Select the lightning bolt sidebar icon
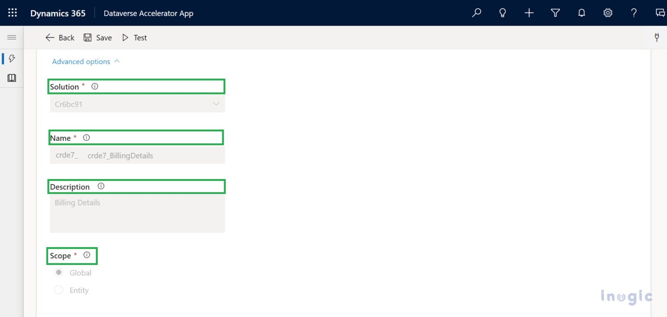 pyautogui.click(x=12, y=58)
